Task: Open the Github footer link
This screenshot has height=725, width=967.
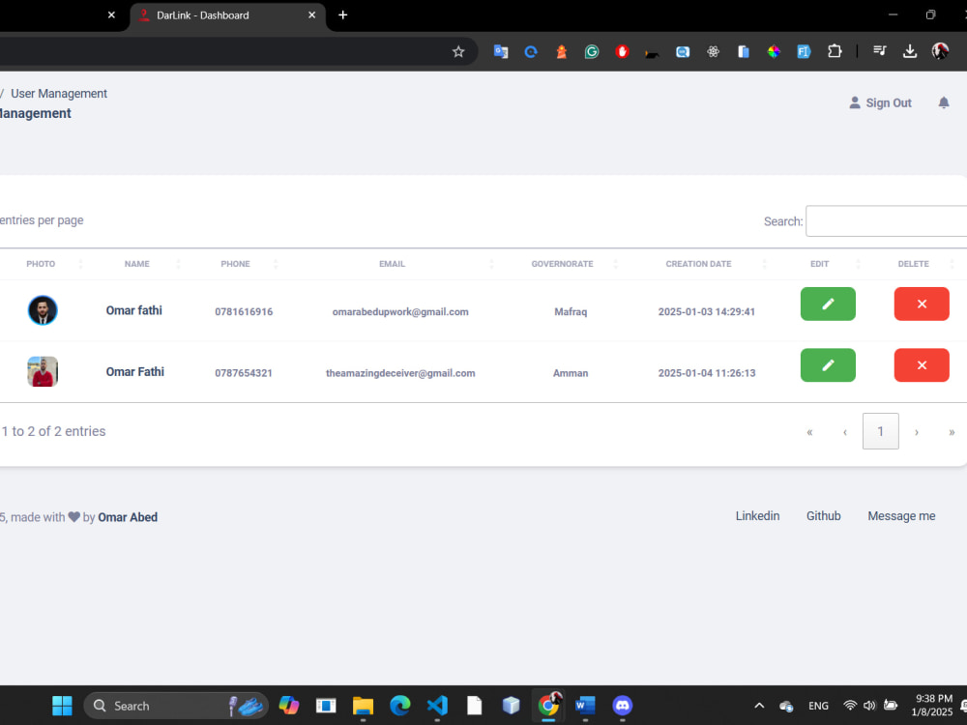Action: pyautogui.click(x=823, y=516)
